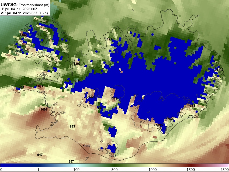Viewport: 229px width, 172px height.
Task: Click the 500 tick on the color scale
Action: tap(114, 170)
